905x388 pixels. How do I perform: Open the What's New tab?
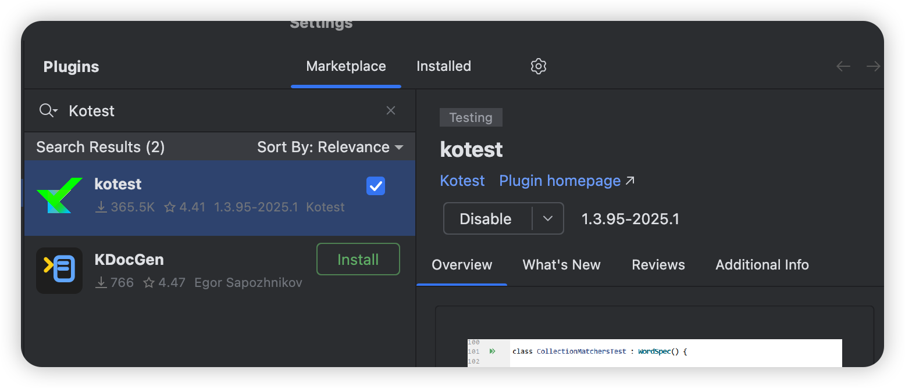[561, 265]
